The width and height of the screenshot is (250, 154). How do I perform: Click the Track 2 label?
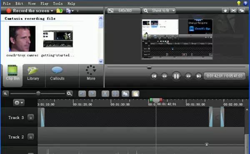click(16, 137)
